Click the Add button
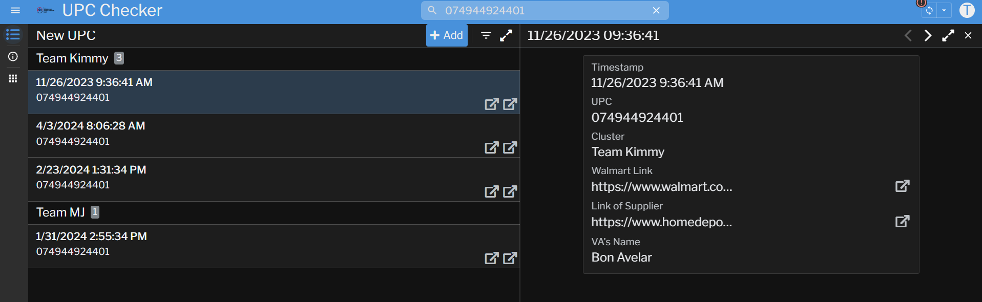Viewport: 982px width, 302px height. coord(447,35)
